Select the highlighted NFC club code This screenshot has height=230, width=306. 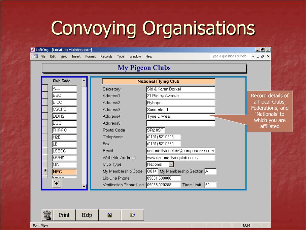pyautogui.click(x=65, y=172)
